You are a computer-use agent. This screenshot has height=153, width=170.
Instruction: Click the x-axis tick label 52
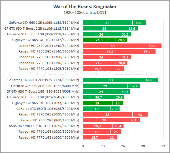point(163,146)
